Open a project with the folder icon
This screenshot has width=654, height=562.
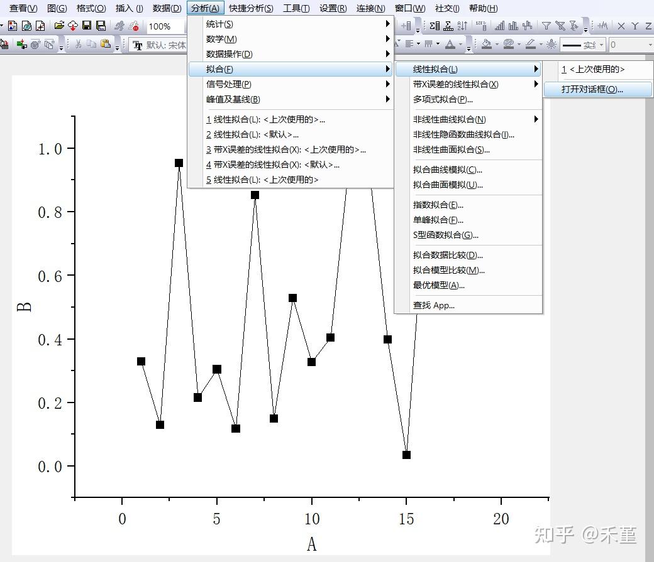(59, 26)
